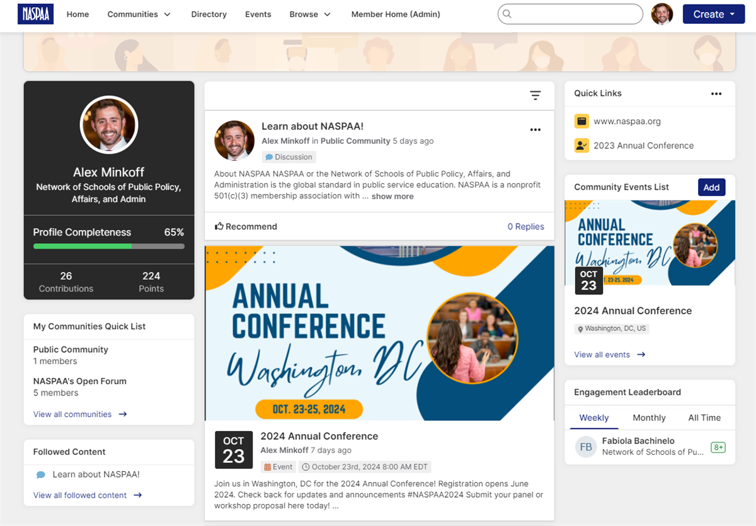Screen dimensions: 756x526
Task: Click the Oct 23 date badge in feed
Action: (x=234, y=450)
